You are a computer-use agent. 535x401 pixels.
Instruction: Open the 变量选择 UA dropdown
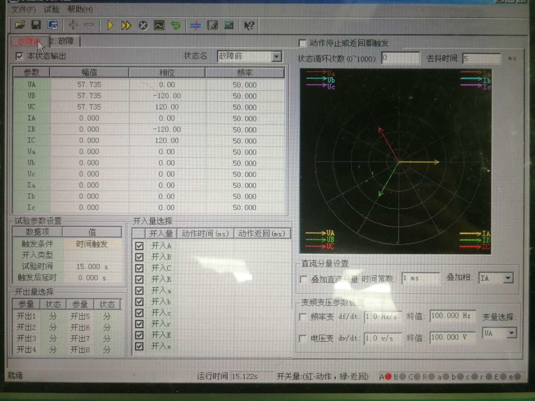tap(512, 333)
